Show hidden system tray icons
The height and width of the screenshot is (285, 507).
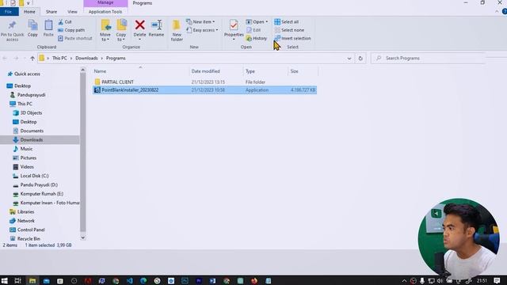click(x=404, y=281)
